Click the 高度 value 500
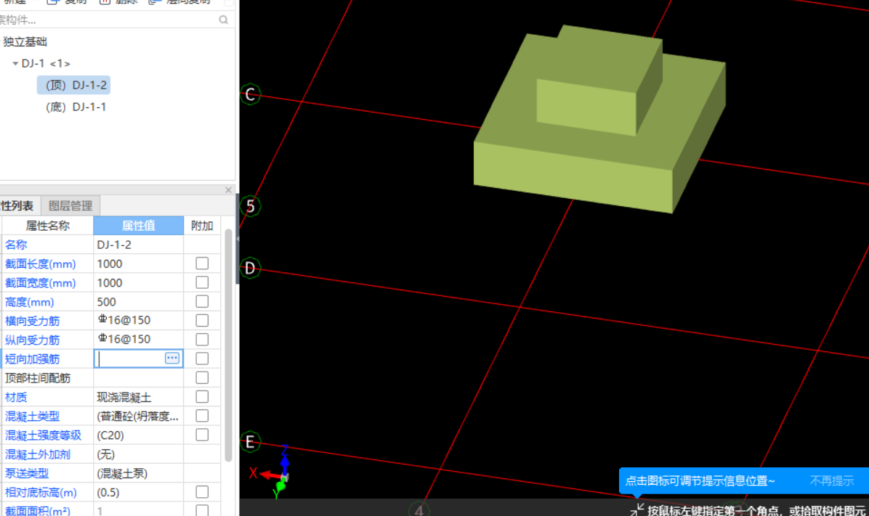The image size is (869, 516). point(139,303)
